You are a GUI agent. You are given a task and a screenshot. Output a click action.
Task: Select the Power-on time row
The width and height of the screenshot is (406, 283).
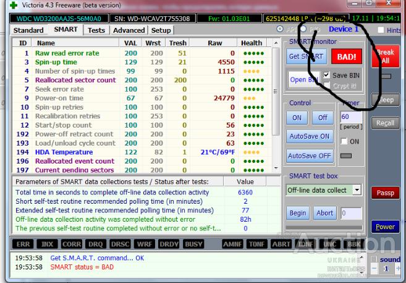(x=142, y=98)
